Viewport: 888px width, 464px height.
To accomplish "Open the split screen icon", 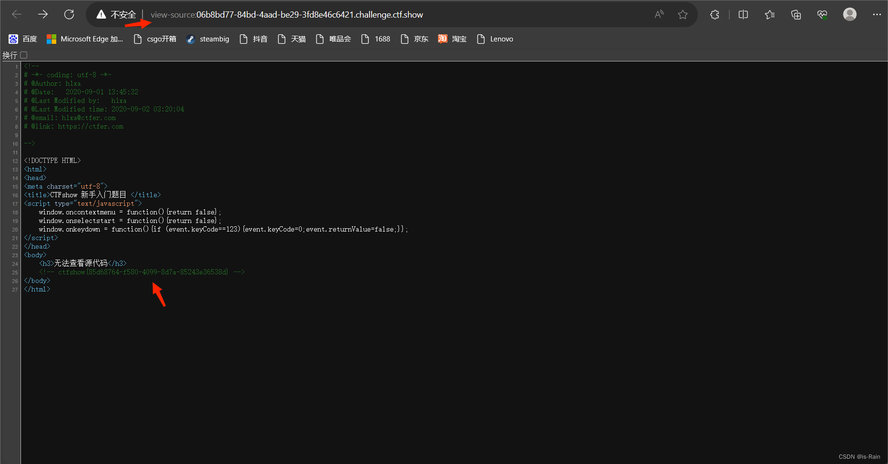I will point(743,14).
